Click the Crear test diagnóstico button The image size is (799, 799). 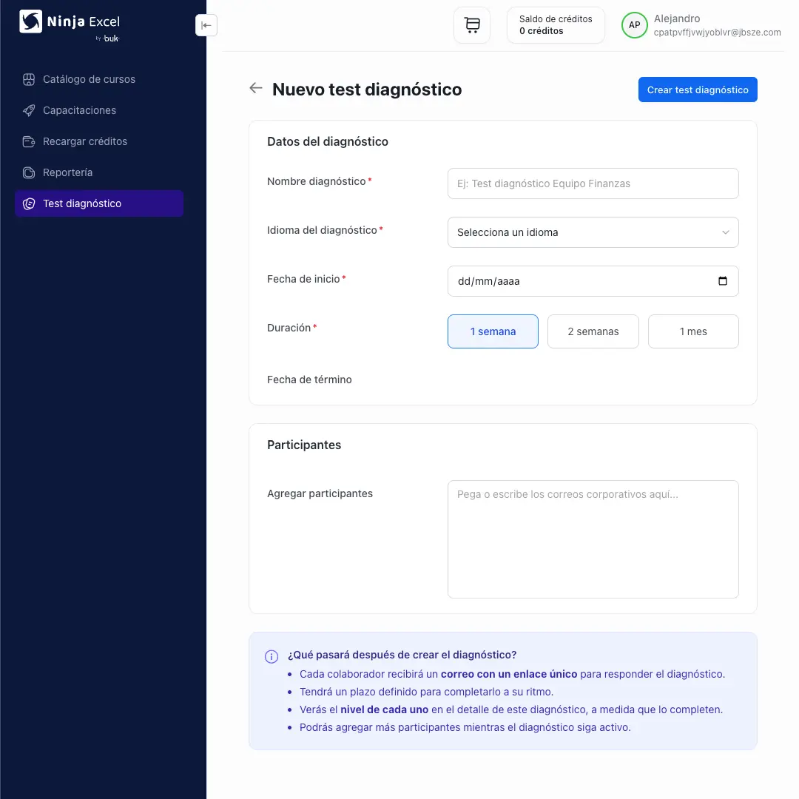(x=698, y=90)
